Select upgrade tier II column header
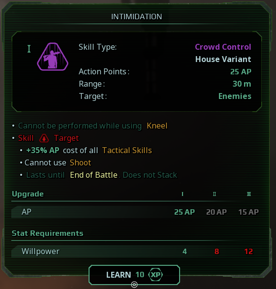This screenshot has width=276, height=289. (x=215, y=194)
